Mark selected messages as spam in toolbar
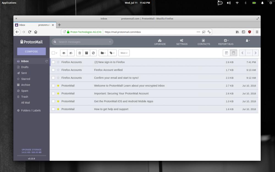The width and height of the screenshot is (275, 172). 93,53
